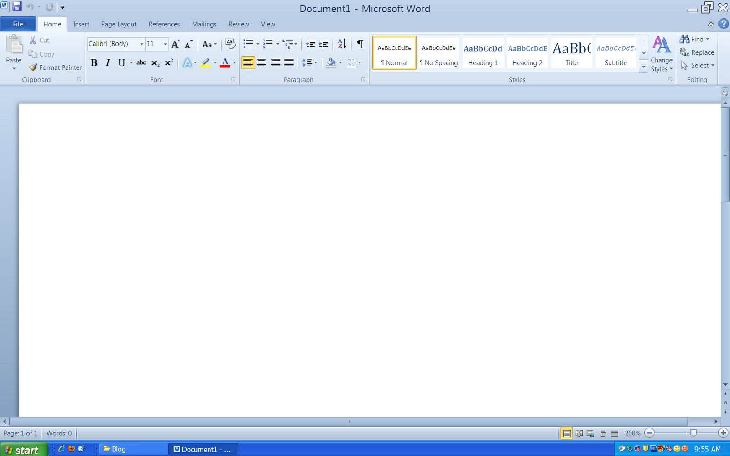Viewport: 730px width, 456px height.
Task: Minimize the Ribbon with the caret icon
Action: 711,24
